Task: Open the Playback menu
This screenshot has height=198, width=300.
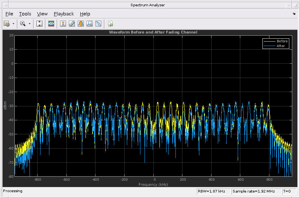Action: pyautogui.click(x=64, y=14)
